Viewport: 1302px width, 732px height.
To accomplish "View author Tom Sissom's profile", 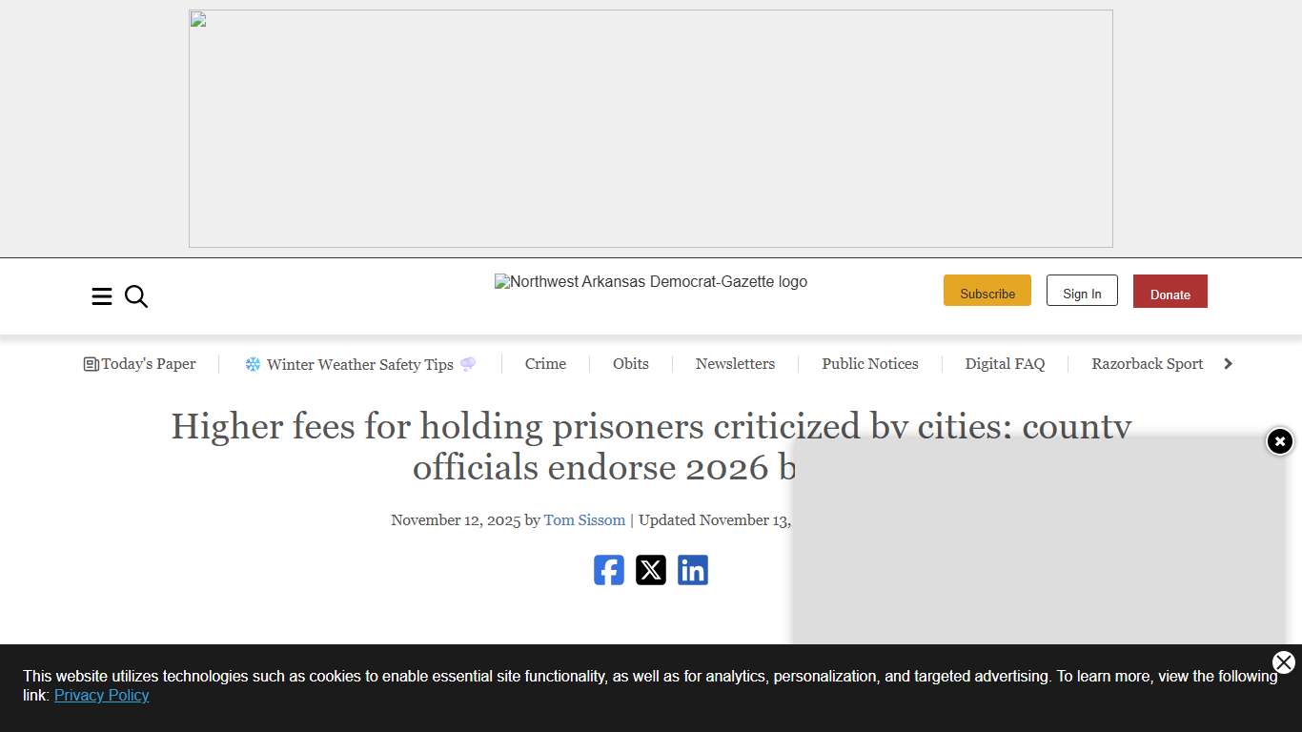I will pyautogui.click(x=584, y=519).
